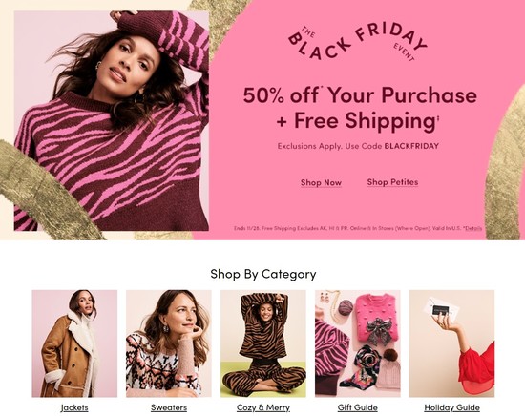Click the hero zebra sweater model photo
This screenshot has width=525, height=416.
(x=112, y=121)
